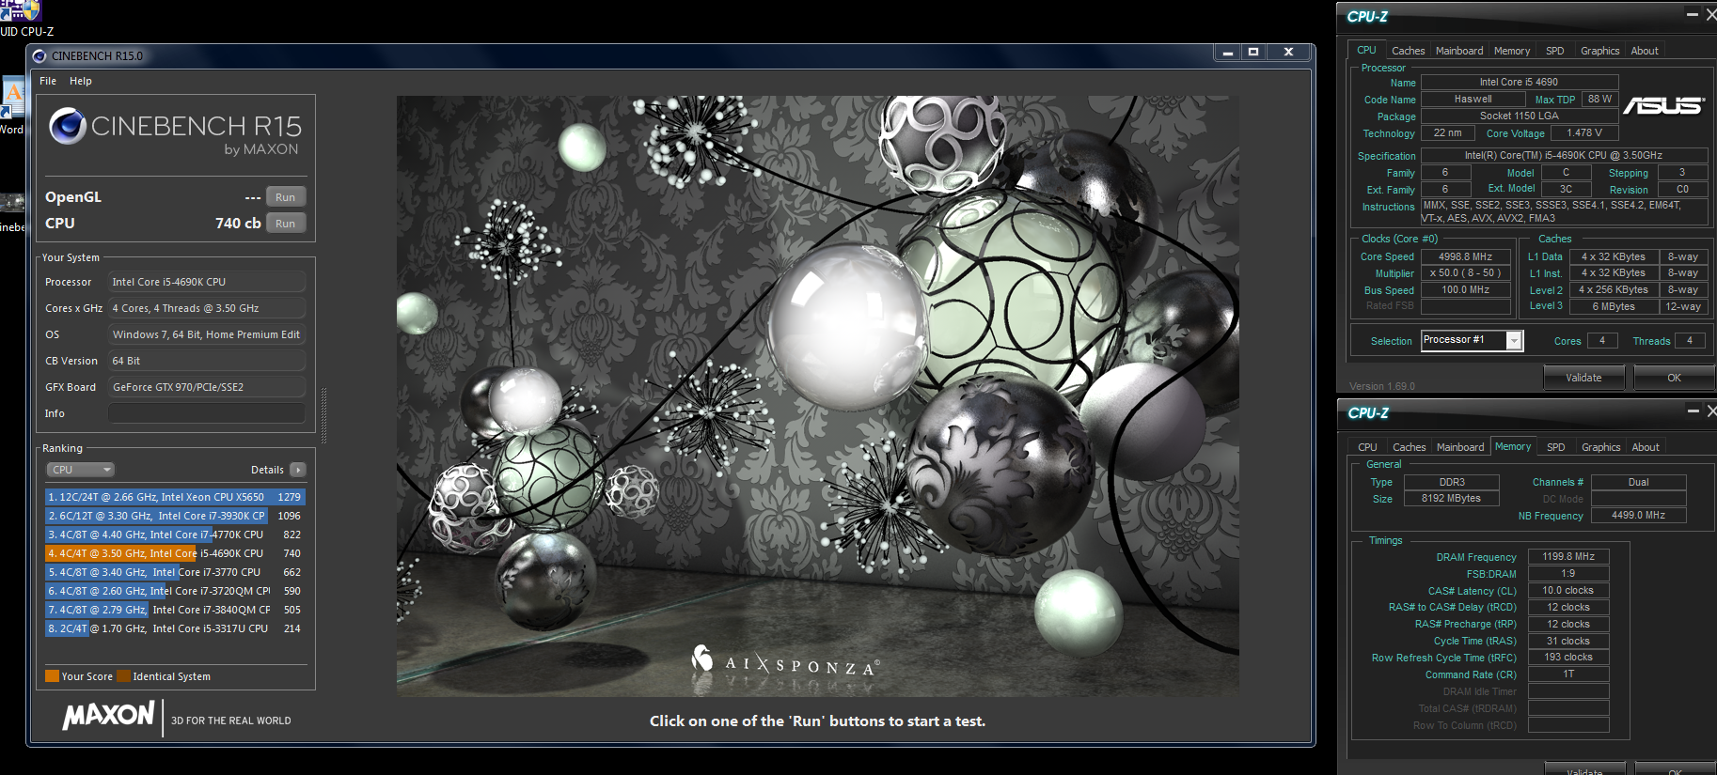Screen dimensions: 1717x775
Task: Select ranking row Intel Core i7-4770K
Action: (x=175, y=535)
